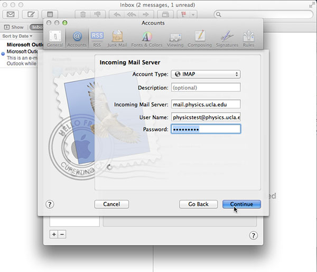Image resolution: width=317 pixels, height=272 pixels.
Task: Cancel the account setup
Action: tap(111, 204)
